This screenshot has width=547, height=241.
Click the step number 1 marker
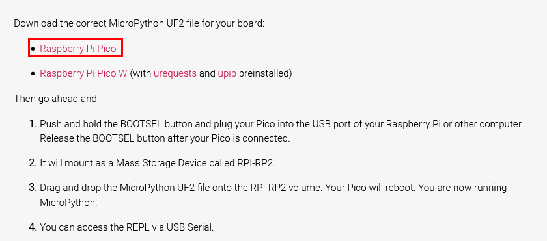tap(33, 124)
